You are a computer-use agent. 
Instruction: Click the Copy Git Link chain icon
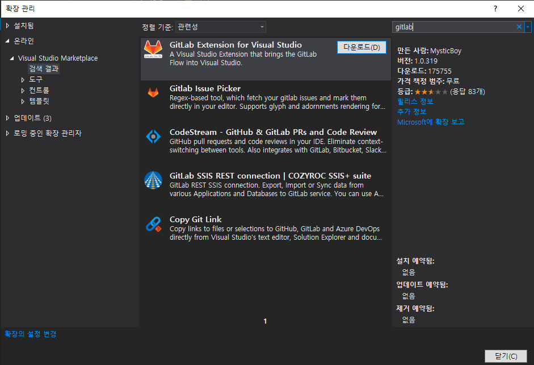tap(153, 224)
